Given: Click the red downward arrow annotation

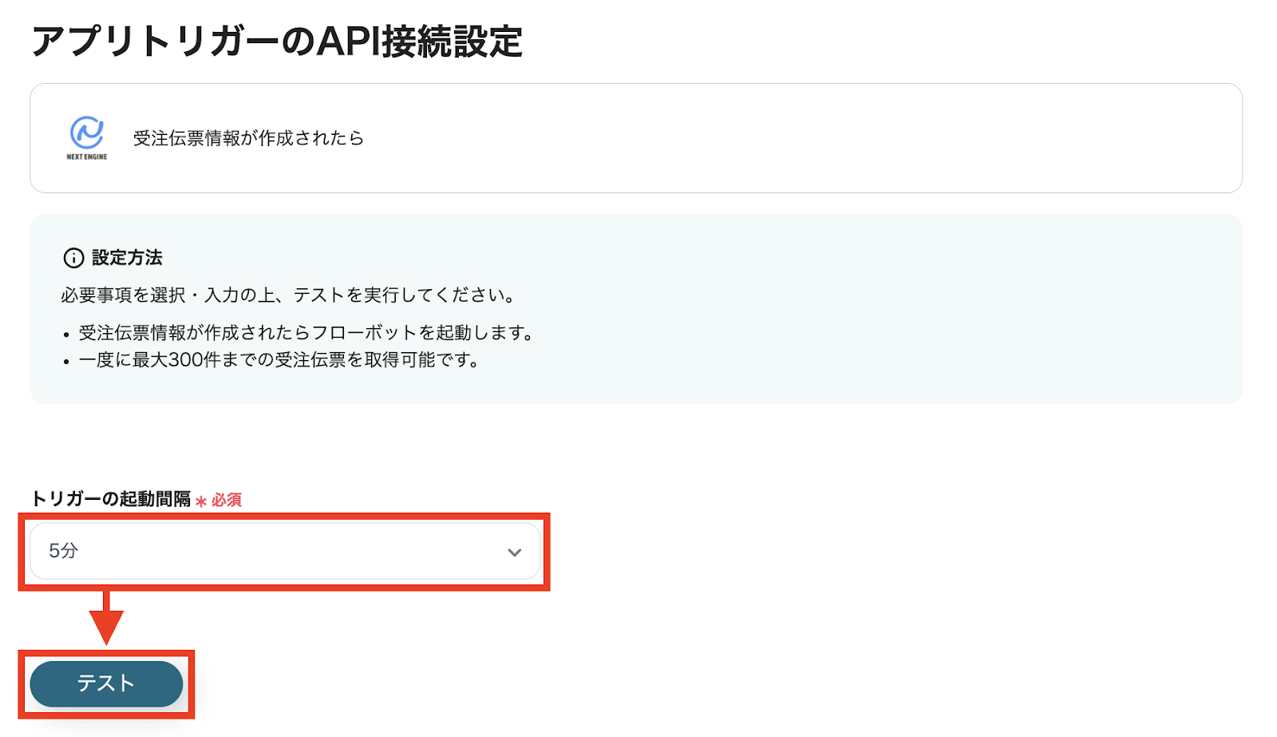Looking at the screenshot, I should point(106,618).
